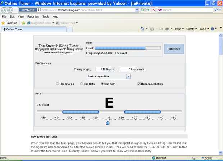This screenshot has width=223, height=161.
Task: Click the browser Forward arrow button
Action: (10, 10)
